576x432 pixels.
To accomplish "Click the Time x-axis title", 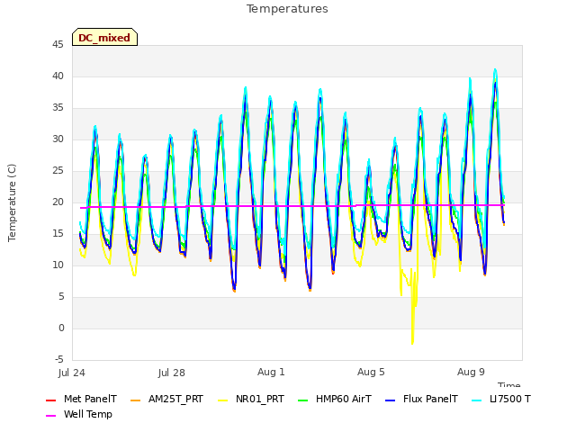I will coord(509,384).
